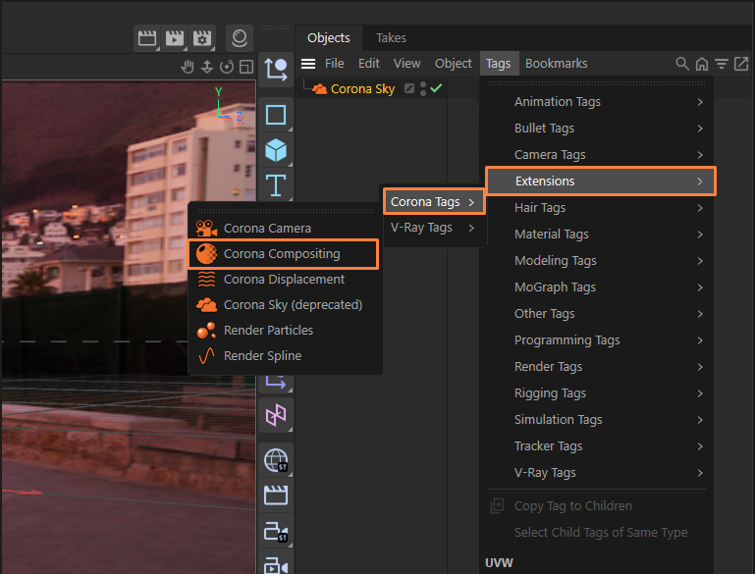Click the Render Spline curve icon
This screenshot has width=755, height=574.
click(206, 355)
